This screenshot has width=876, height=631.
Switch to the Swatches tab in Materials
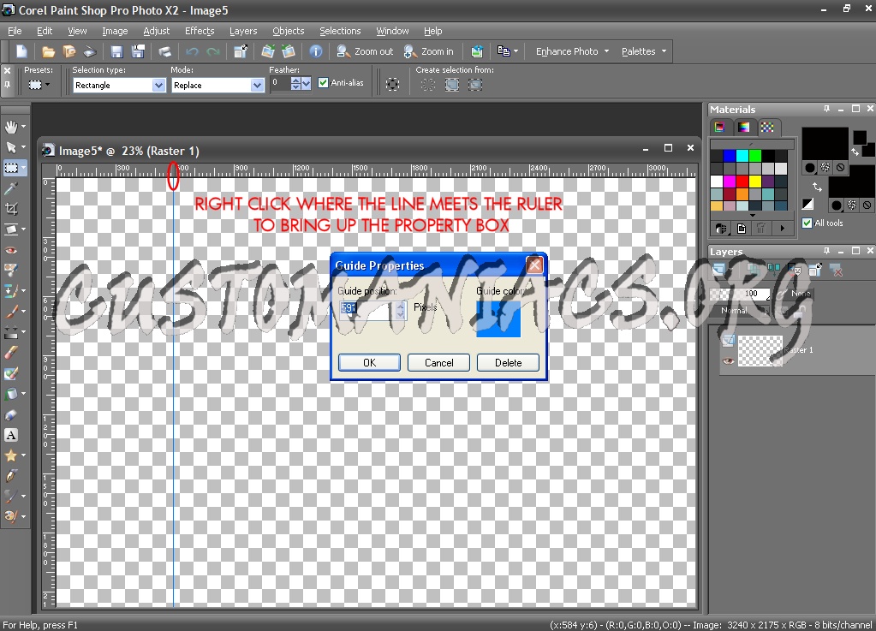(x=767, y=128)
